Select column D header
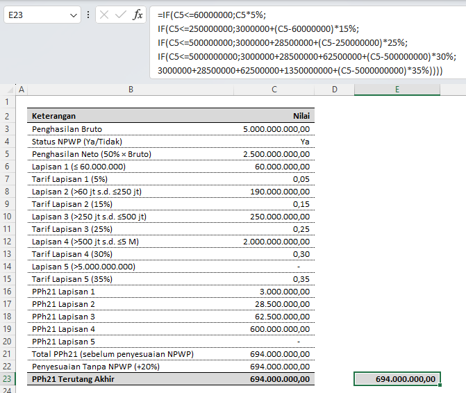This screenshot has width=466, height=393. [334, 90]
